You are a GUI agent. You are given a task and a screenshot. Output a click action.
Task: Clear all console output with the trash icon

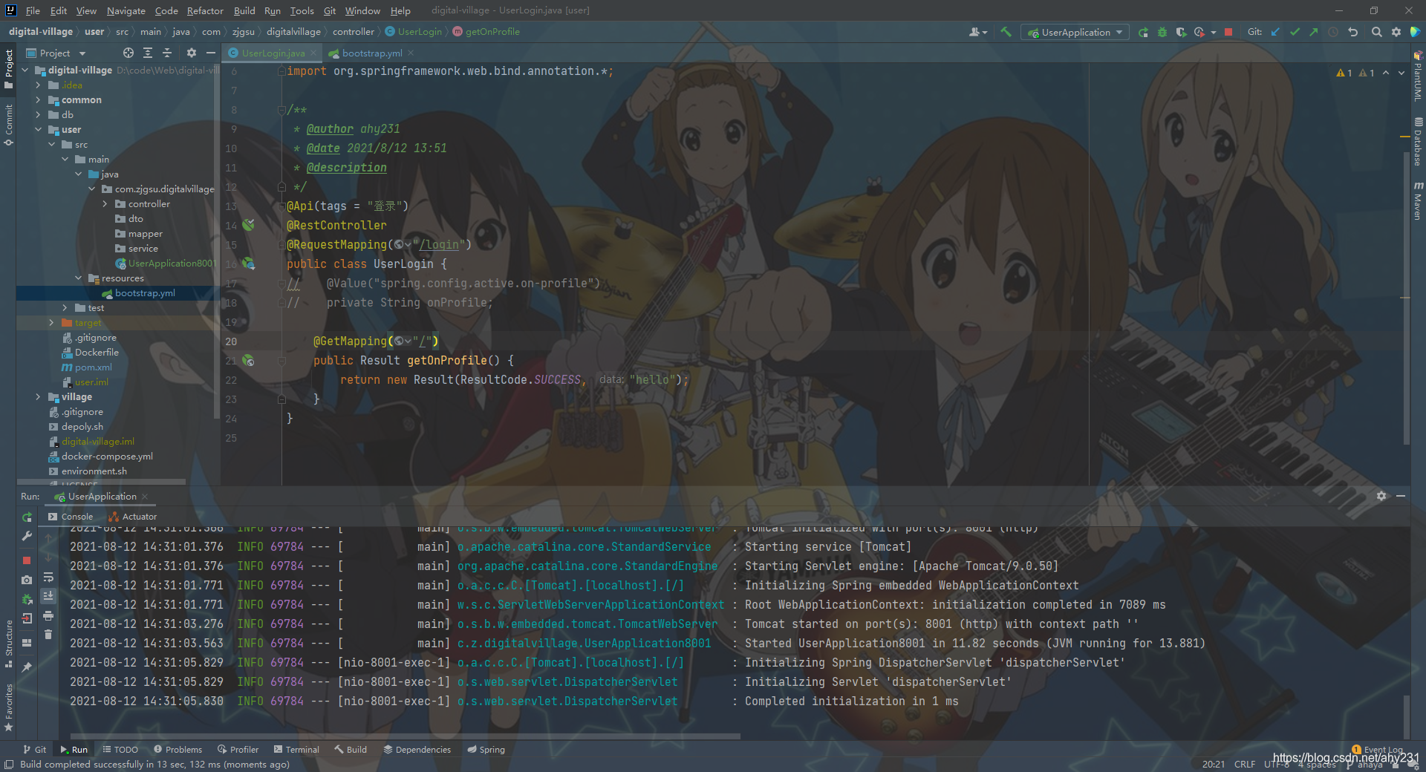point(48,635)
